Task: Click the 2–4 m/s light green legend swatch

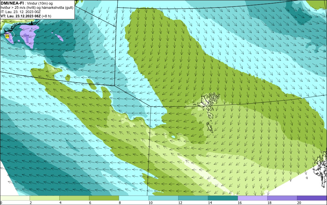Action: click(x=44, y=198)
